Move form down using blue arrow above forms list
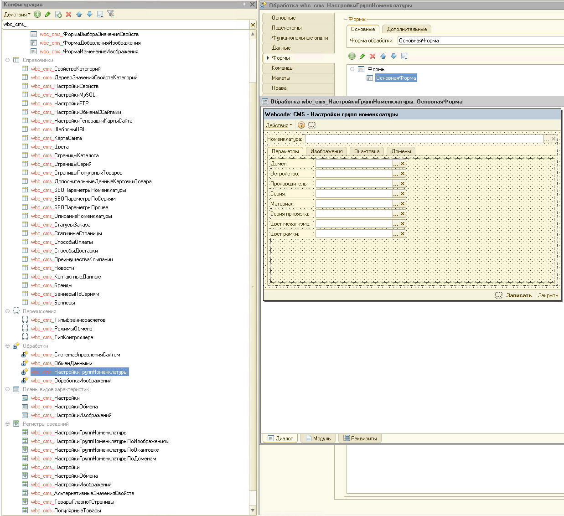 click(393, 56)
